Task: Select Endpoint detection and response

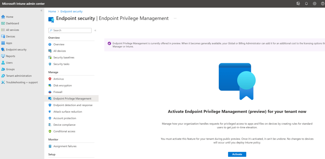Action: 73,105
